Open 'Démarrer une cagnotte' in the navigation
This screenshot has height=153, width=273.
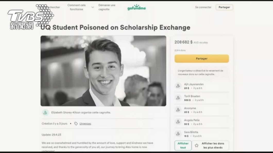107,7
